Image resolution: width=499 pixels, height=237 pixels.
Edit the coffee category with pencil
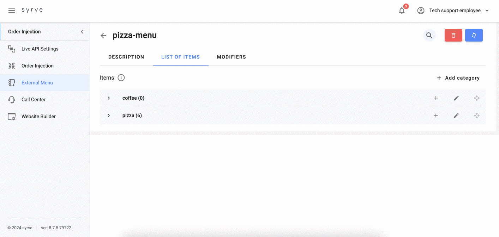point(456,98)
